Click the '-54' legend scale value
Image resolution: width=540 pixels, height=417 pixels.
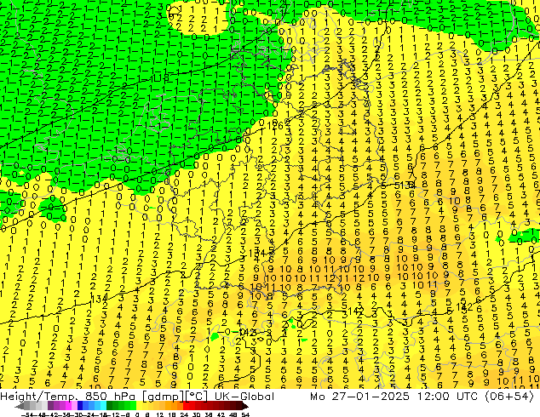click(27, 415)
